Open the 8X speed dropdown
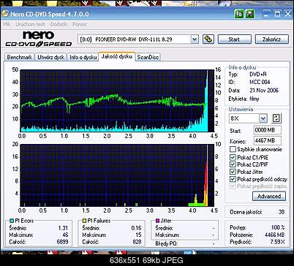294x266 pixels. point(263,118)
